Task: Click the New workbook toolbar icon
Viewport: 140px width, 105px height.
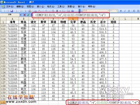Action: click(x=3, y=11)
